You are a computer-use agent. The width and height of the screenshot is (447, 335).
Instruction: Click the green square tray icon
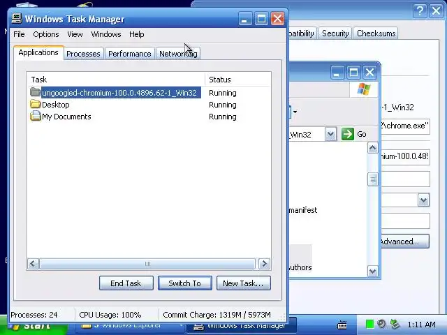(369, 324)
